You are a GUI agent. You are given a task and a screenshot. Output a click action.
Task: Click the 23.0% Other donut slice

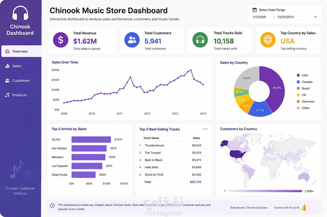(247, 78)
